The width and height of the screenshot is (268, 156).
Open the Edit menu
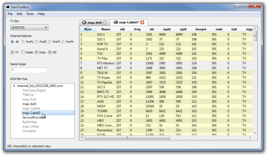19,14
